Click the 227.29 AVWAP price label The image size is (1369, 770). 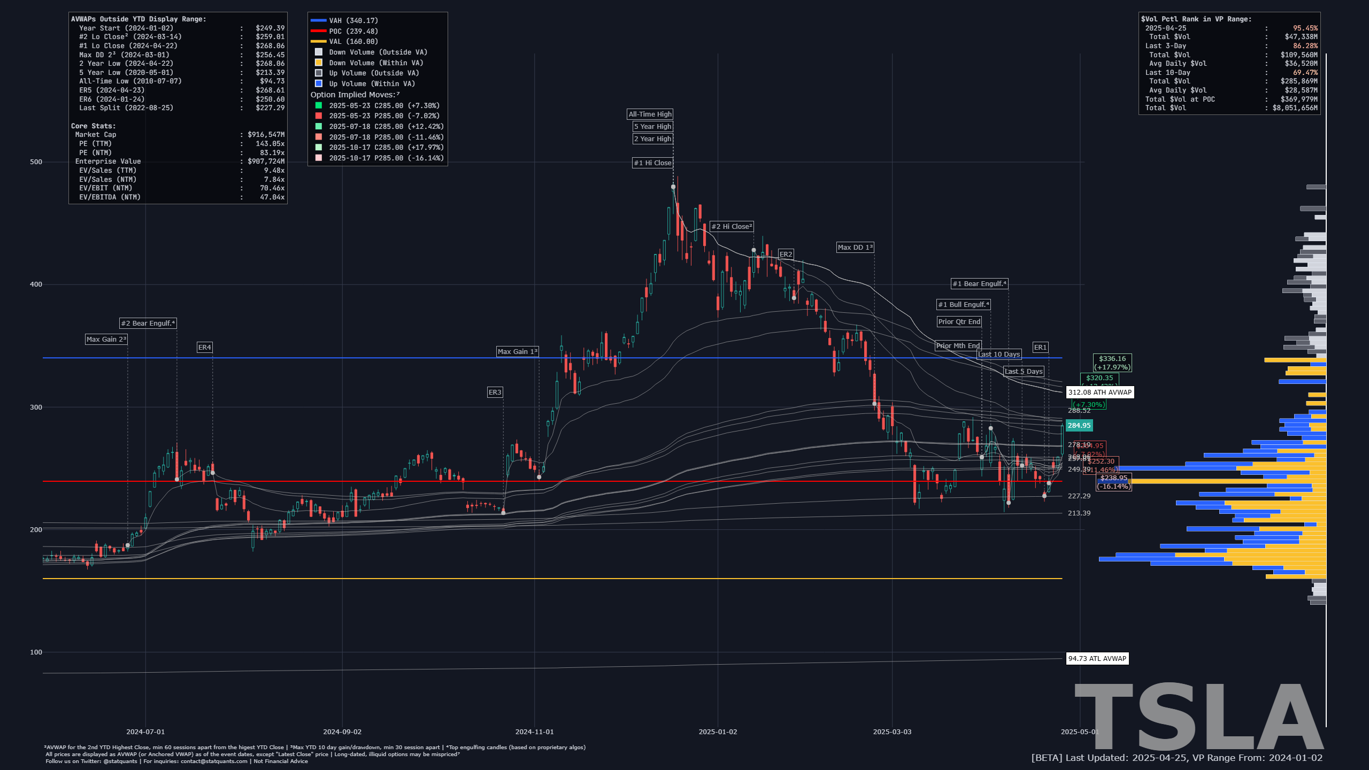pos(1079,496)
